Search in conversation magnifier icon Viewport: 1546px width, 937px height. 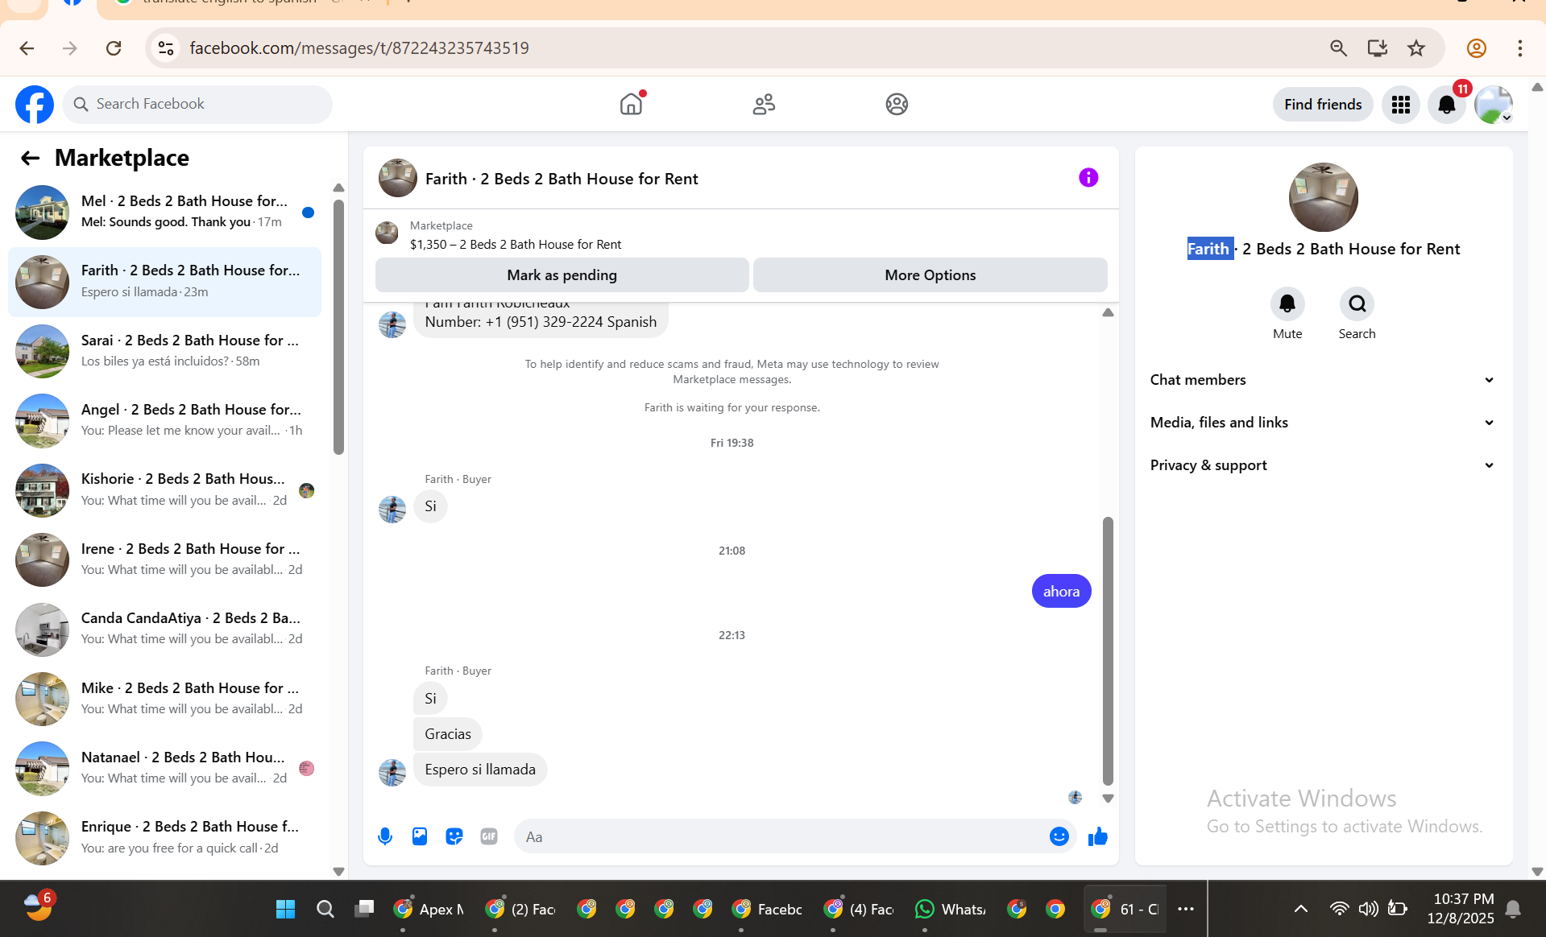[x=1357, y=304]
